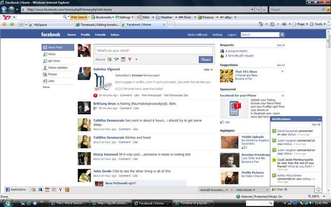Attach a video to the status
The width and height of the screenshot is (331, 207).
(x=116, y=60)
